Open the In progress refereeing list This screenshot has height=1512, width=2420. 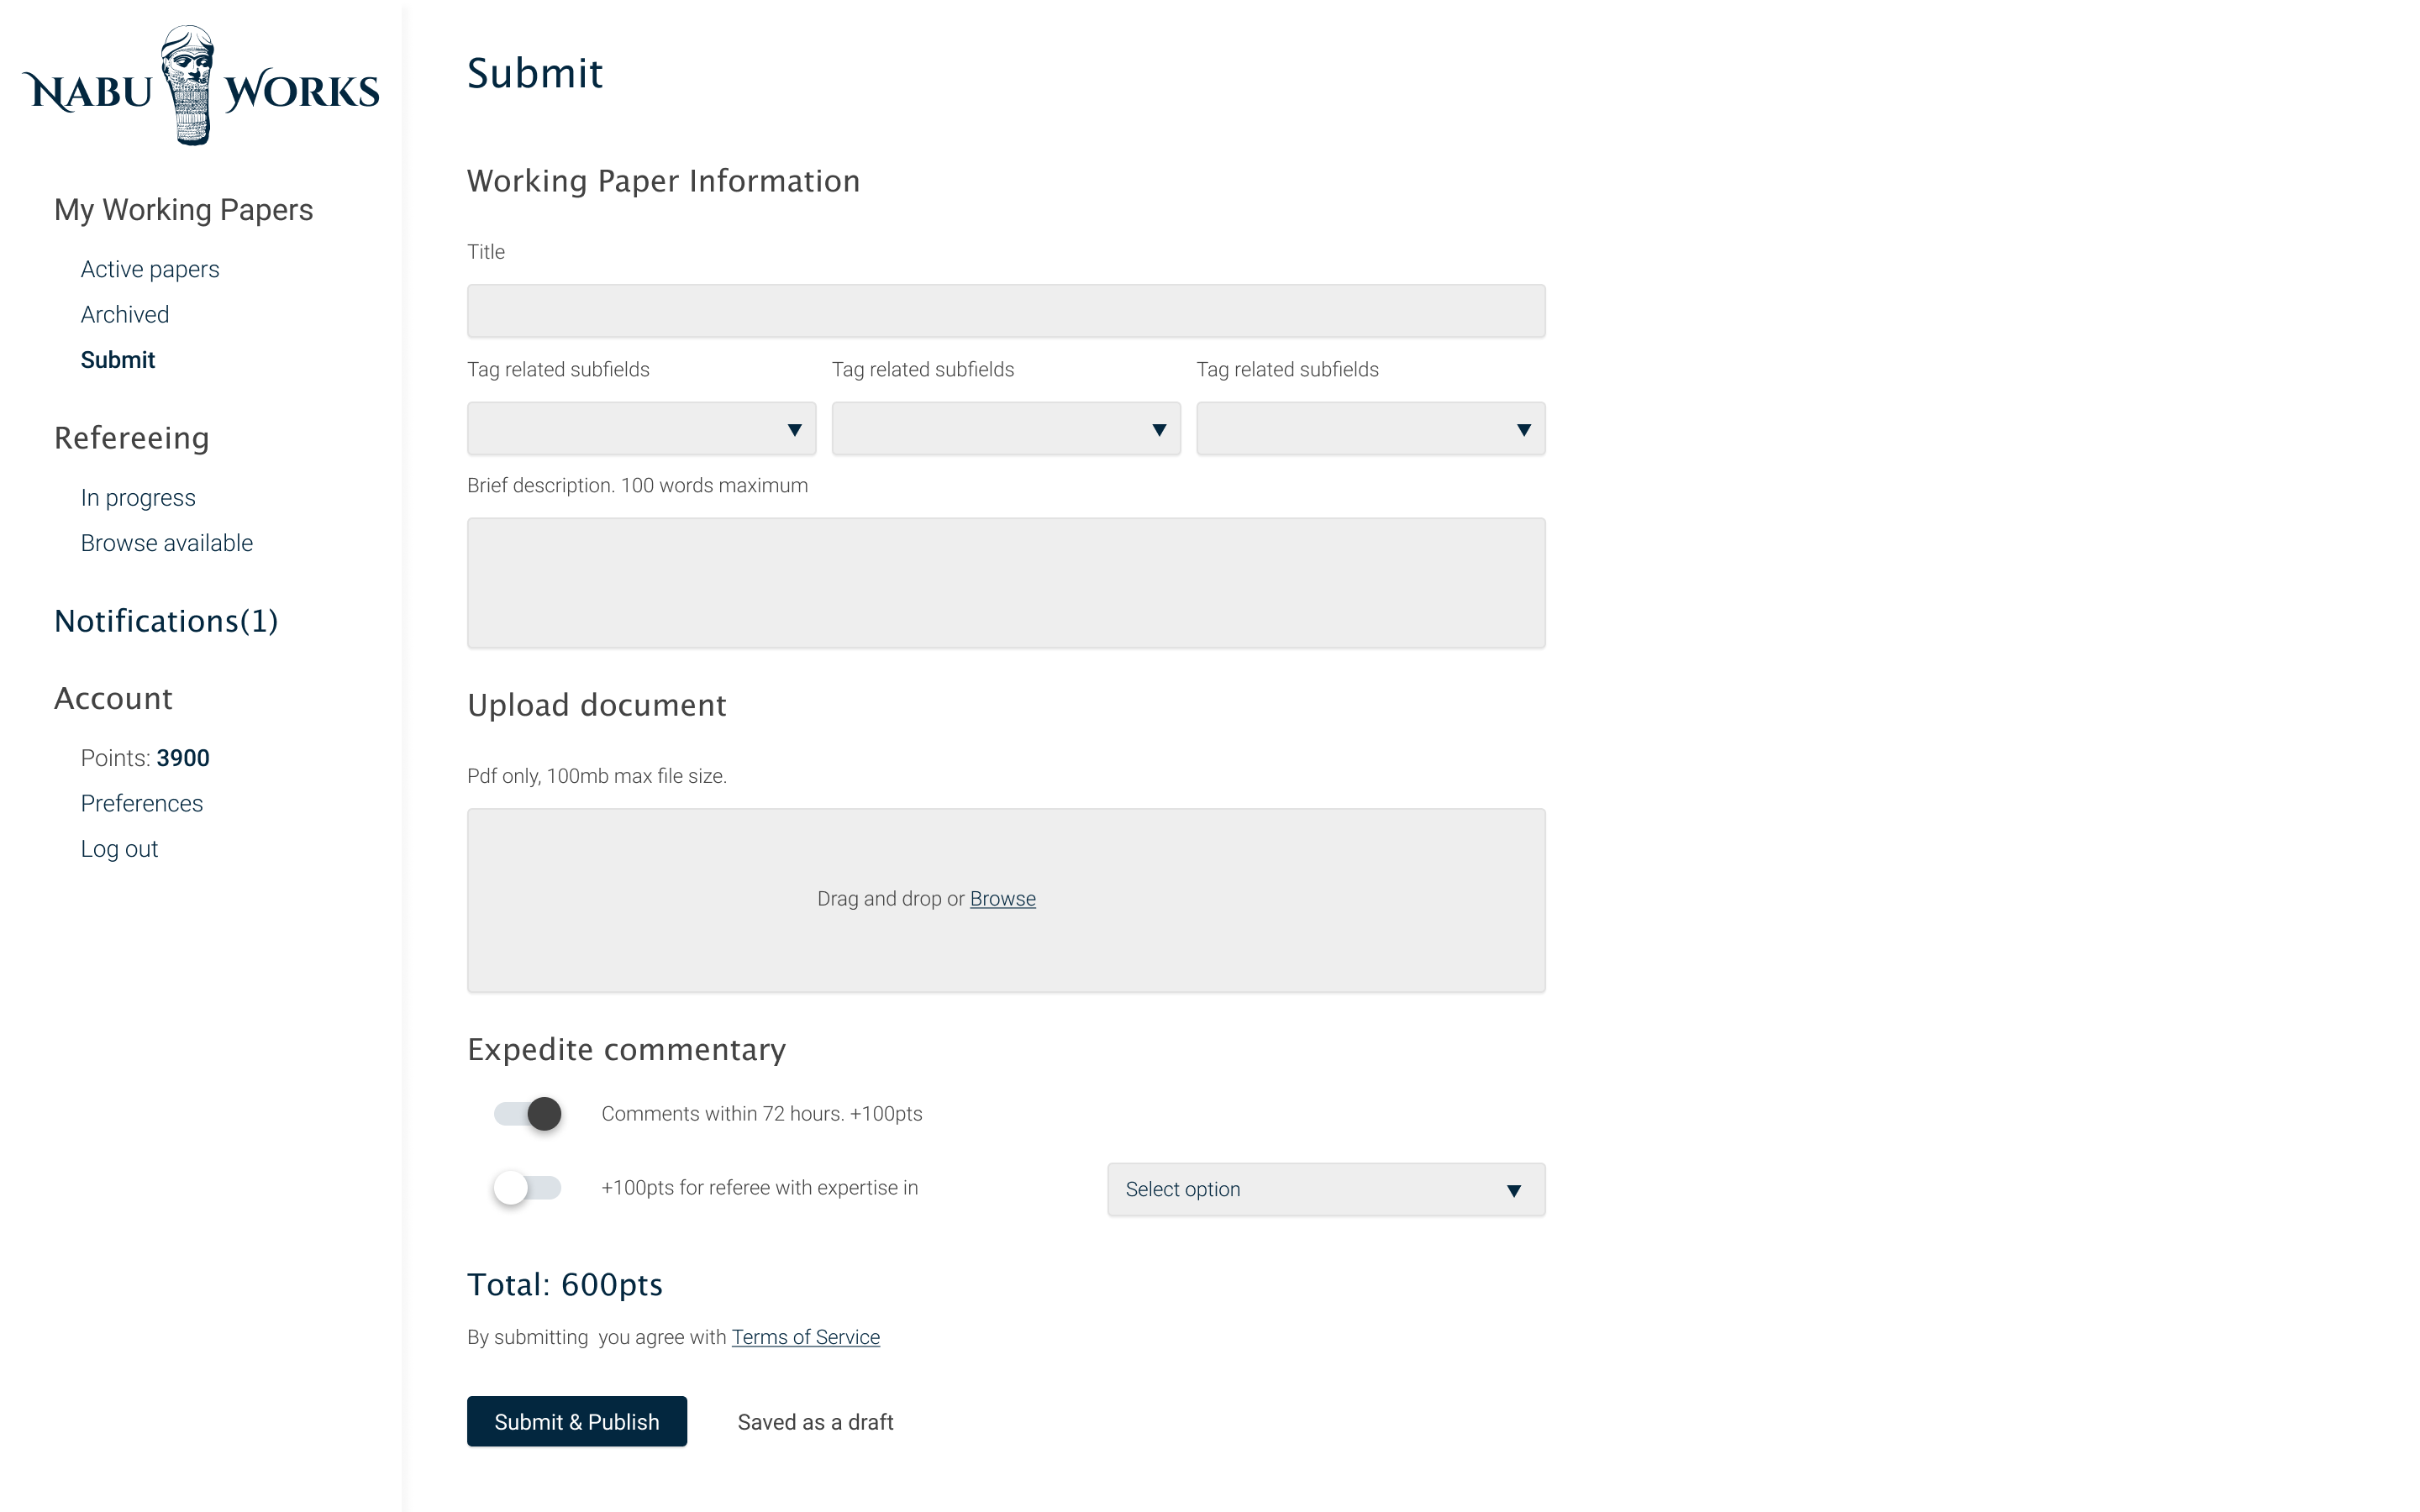(138, 498)
